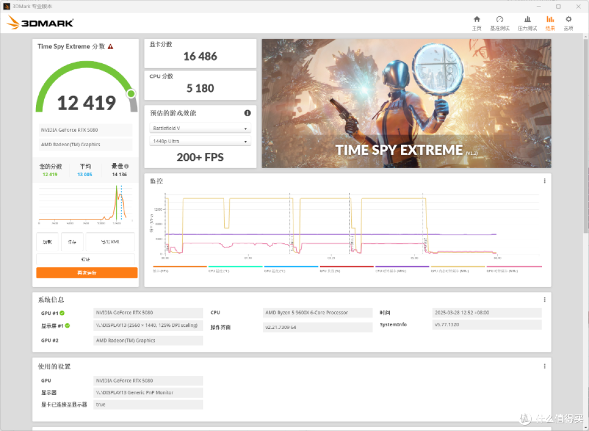Image resolution: width=589 pixels, height=431 pixels.
Task: Click the 'true' value for GPU connected to display
Action: (148, 405)
